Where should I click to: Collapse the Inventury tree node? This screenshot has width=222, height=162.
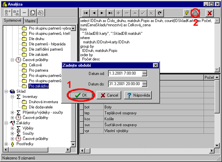(13, 97)
